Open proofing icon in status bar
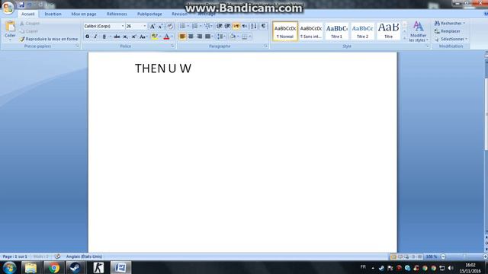488x274 pixels. point(58,256)
